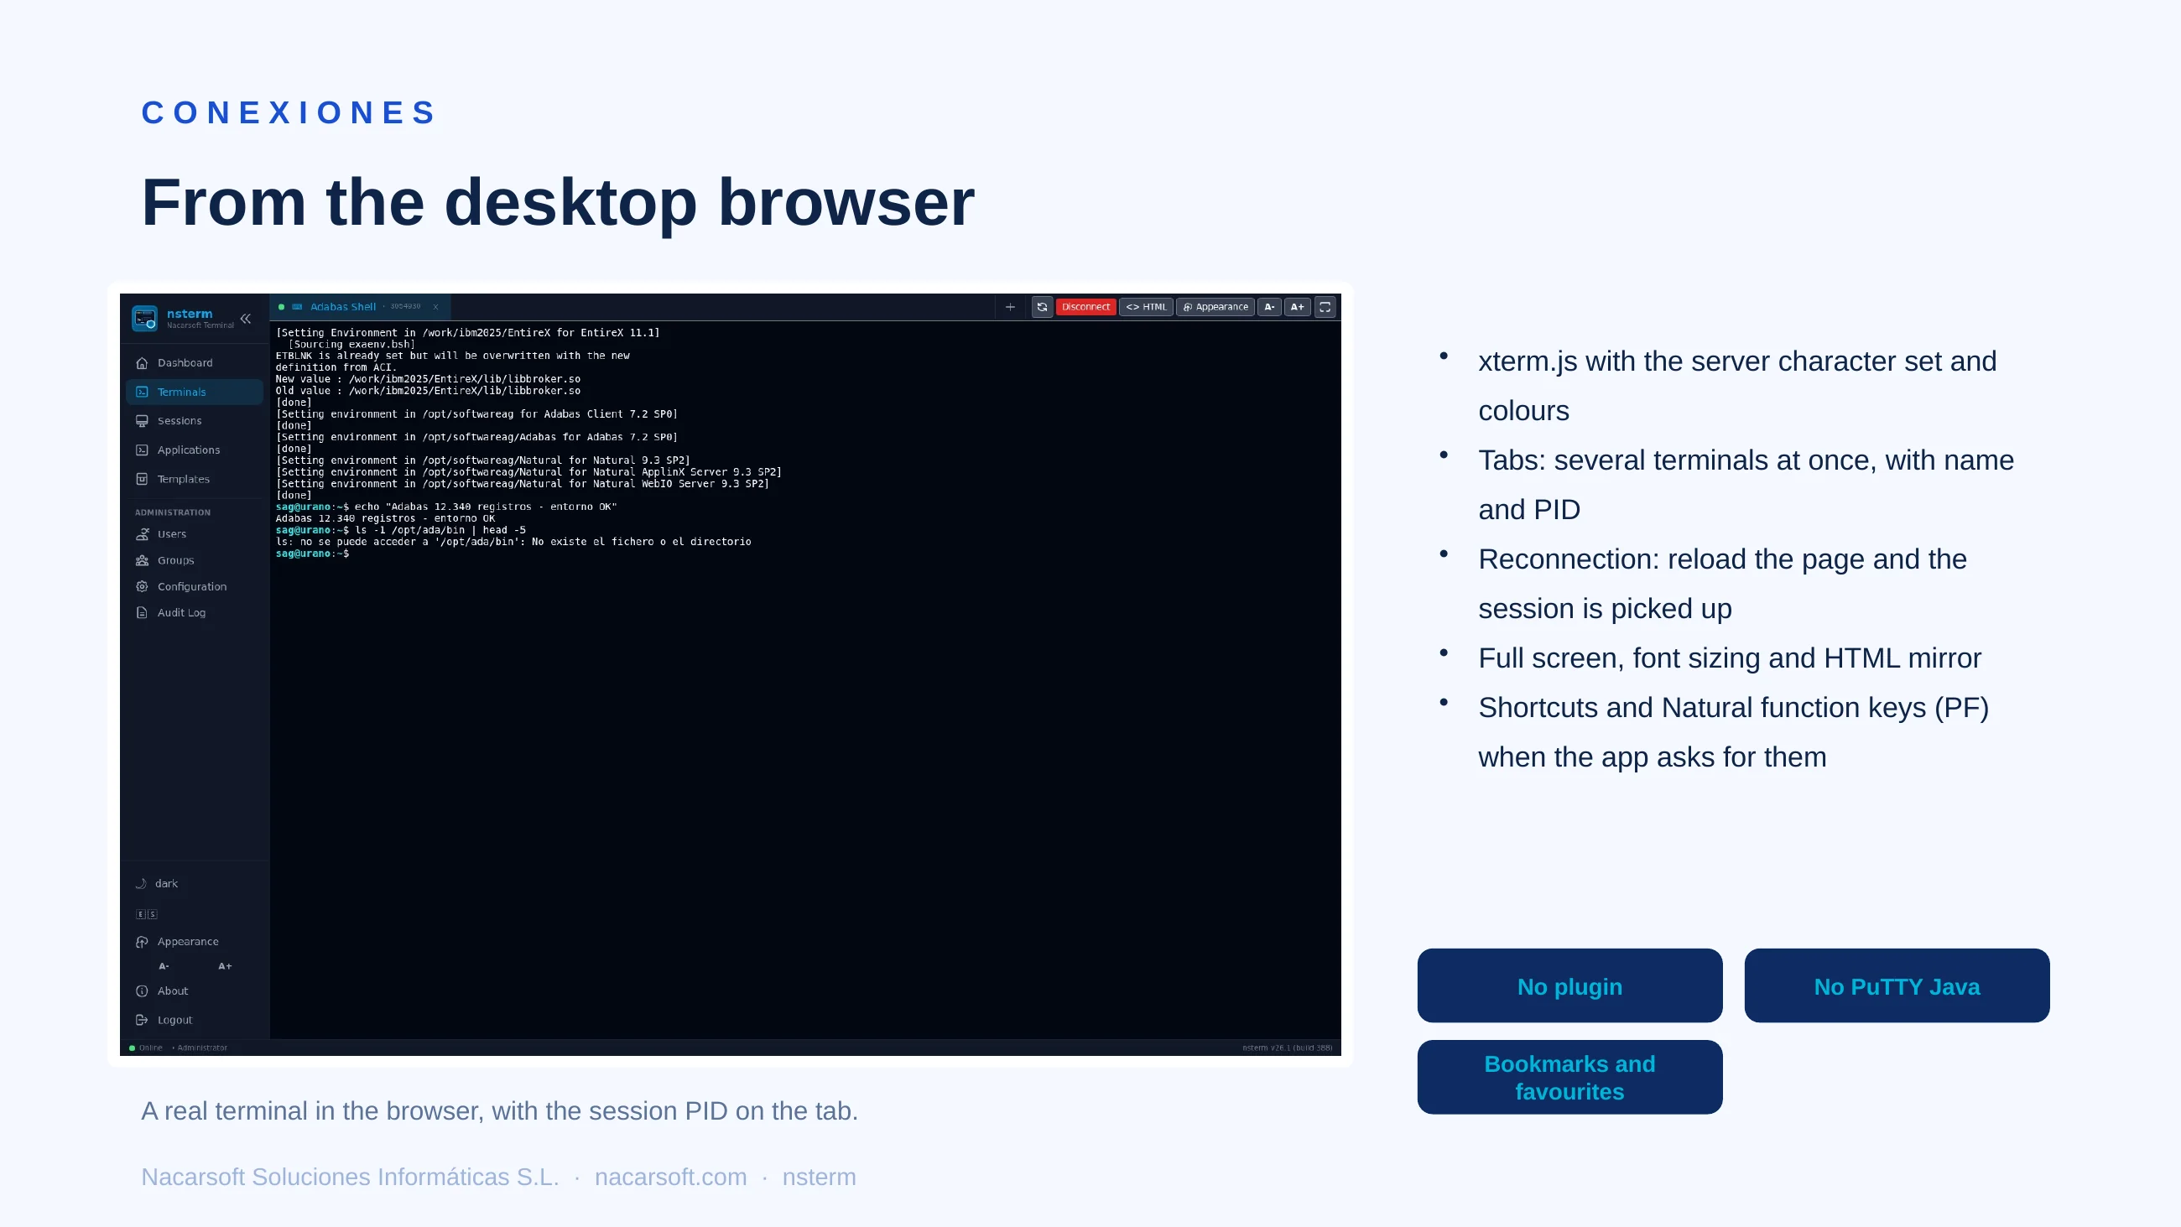Toggle the HTML mirror view

[1147, 308]
